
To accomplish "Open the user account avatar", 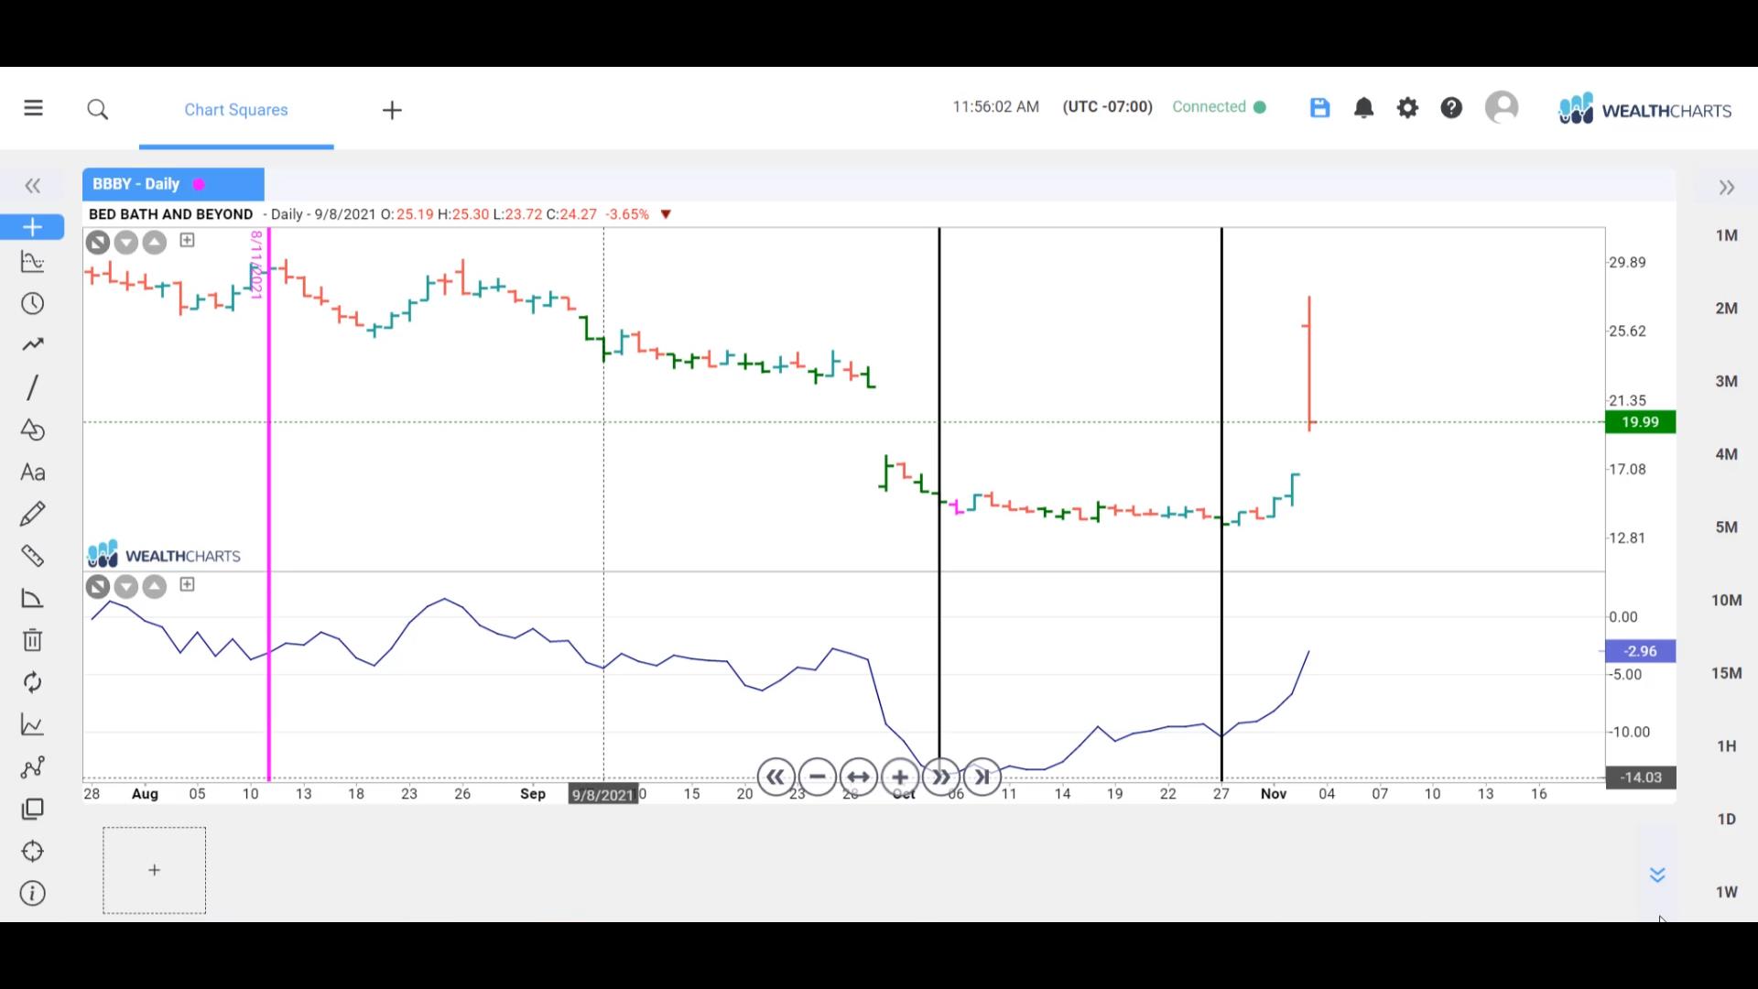I will point(1502,107).
